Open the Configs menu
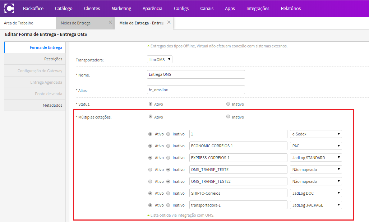369x222 pixels. coord(181,9)
